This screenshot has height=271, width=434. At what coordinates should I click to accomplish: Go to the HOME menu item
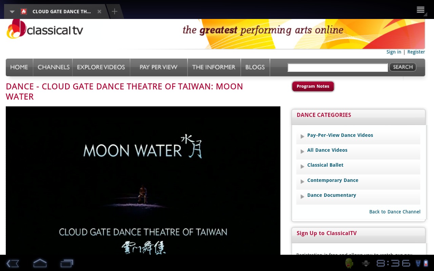19,67
